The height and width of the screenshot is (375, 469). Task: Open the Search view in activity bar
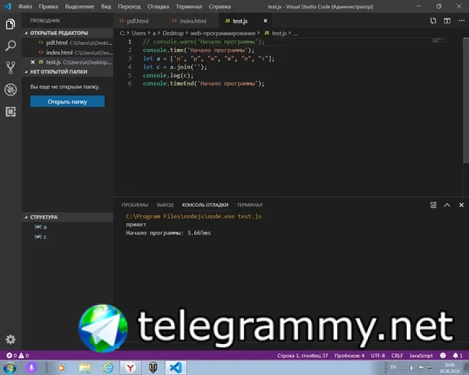[x=10, y=46]
